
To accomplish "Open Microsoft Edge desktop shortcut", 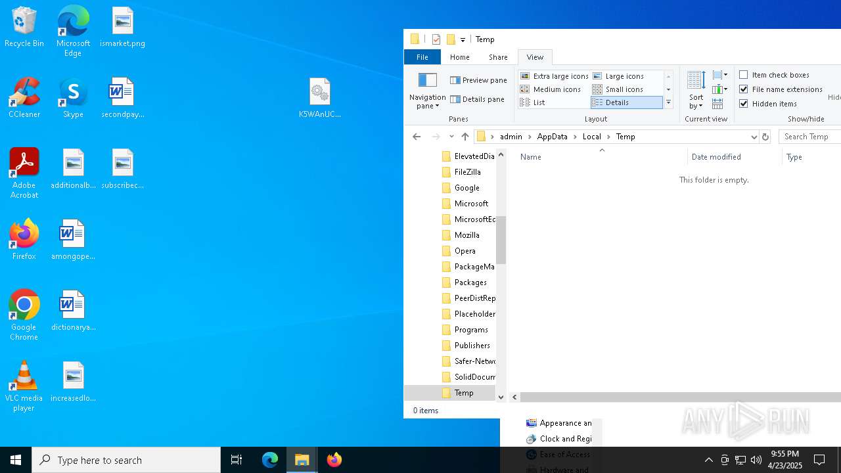I will click(73, 31).
